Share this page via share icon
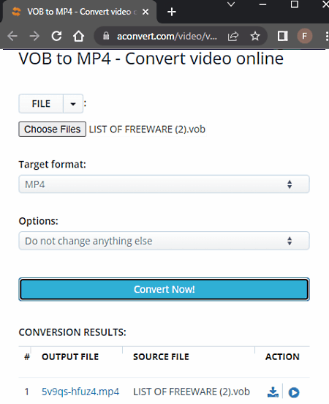 [233, 36]
